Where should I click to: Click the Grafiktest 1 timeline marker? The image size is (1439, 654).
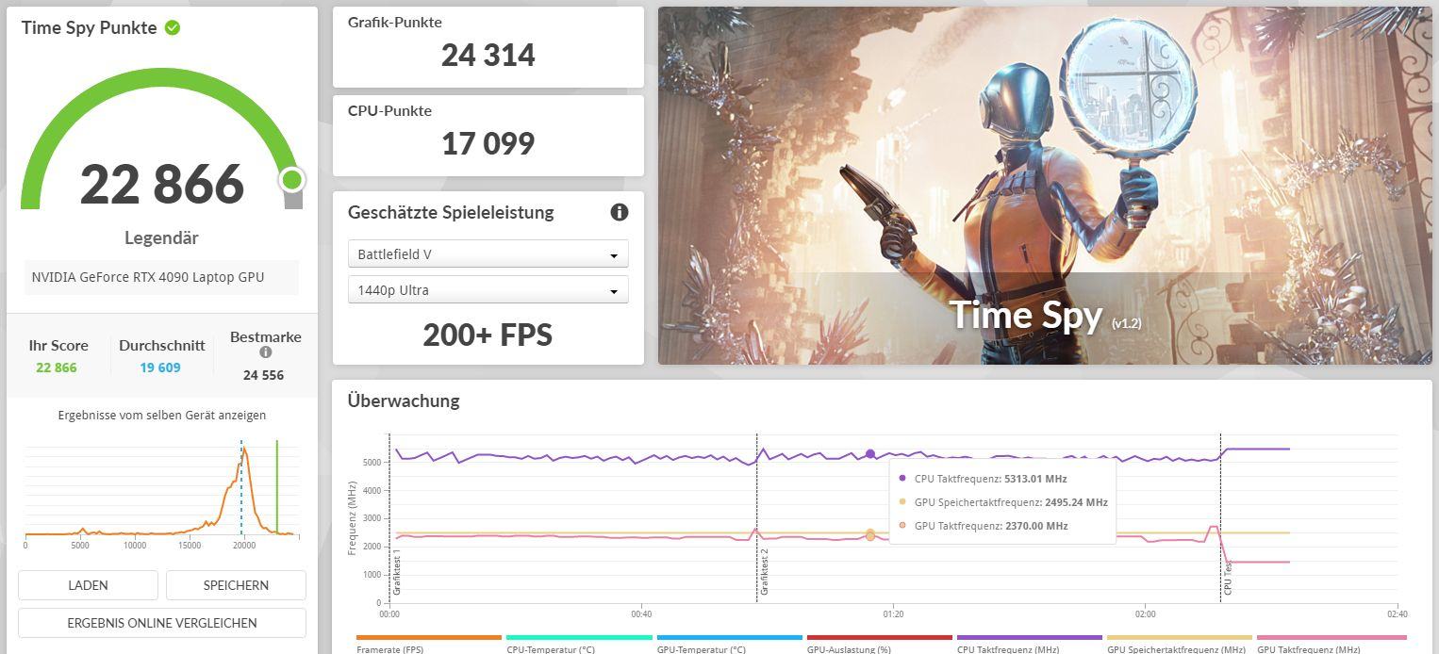pyautogui.click(x=397, y=571)
